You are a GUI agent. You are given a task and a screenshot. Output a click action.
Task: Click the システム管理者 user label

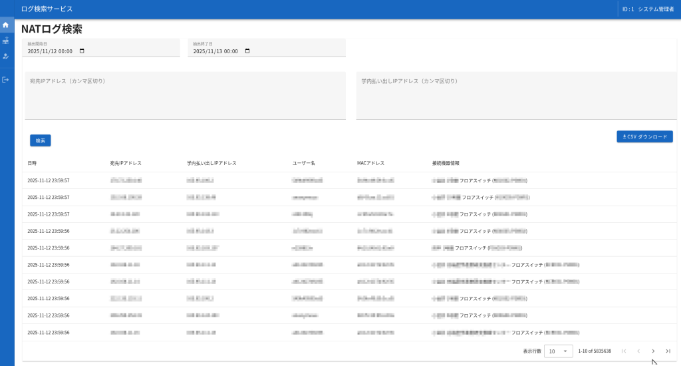pos(655,9)
